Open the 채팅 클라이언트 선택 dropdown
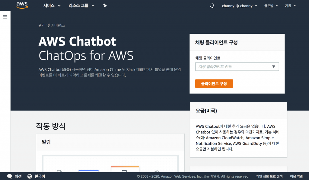 [x=237, y=67]
